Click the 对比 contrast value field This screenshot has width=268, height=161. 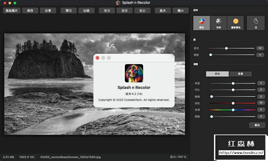tap(261, 89)
